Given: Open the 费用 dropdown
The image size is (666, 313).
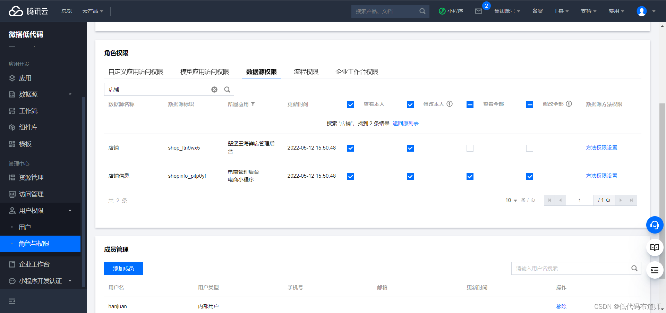Looking at the screenshot, I should (616, 11).
